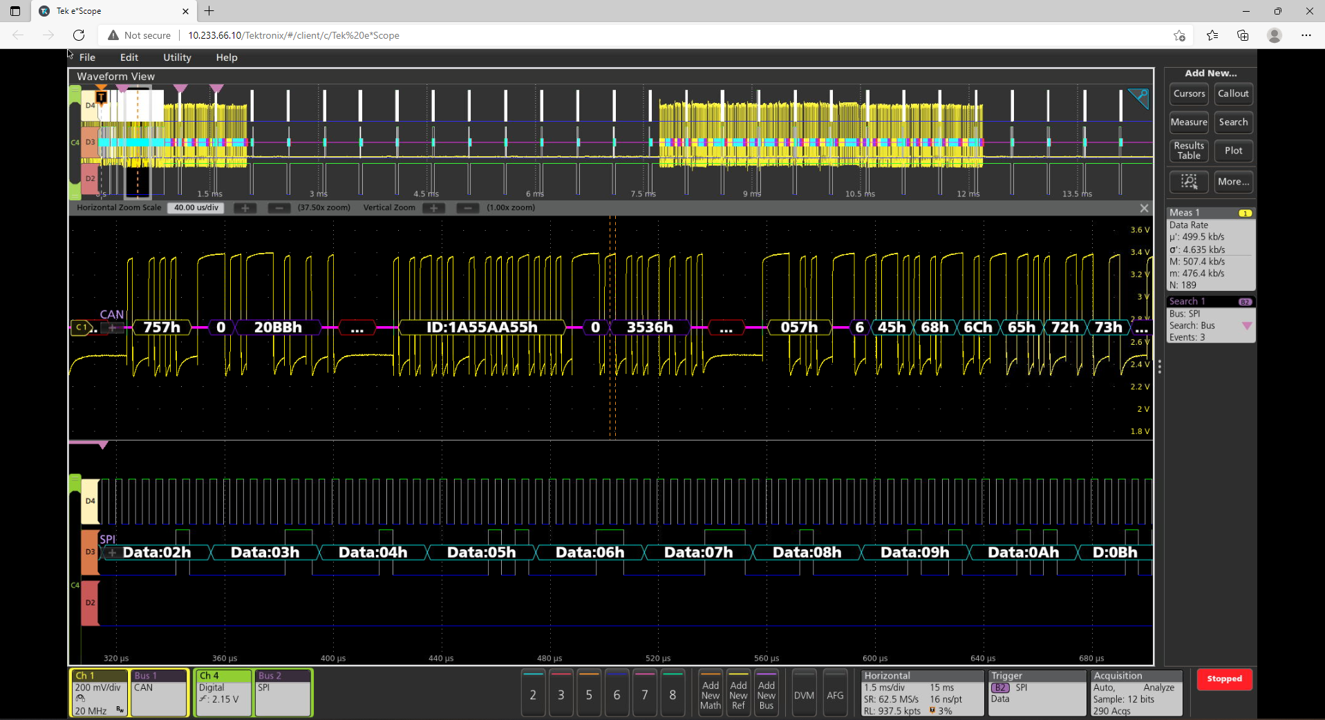The image size is (1325, 720).
Task: Click horizontal zoom minus button
Action: coord(279,208)
